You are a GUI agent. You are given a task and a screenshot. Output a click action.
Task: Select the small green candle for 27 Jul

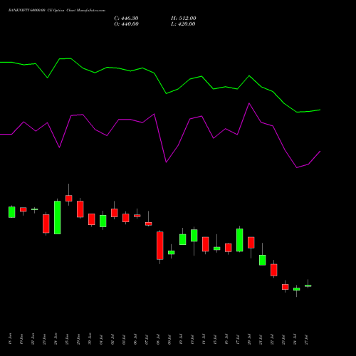coord(308,286)
